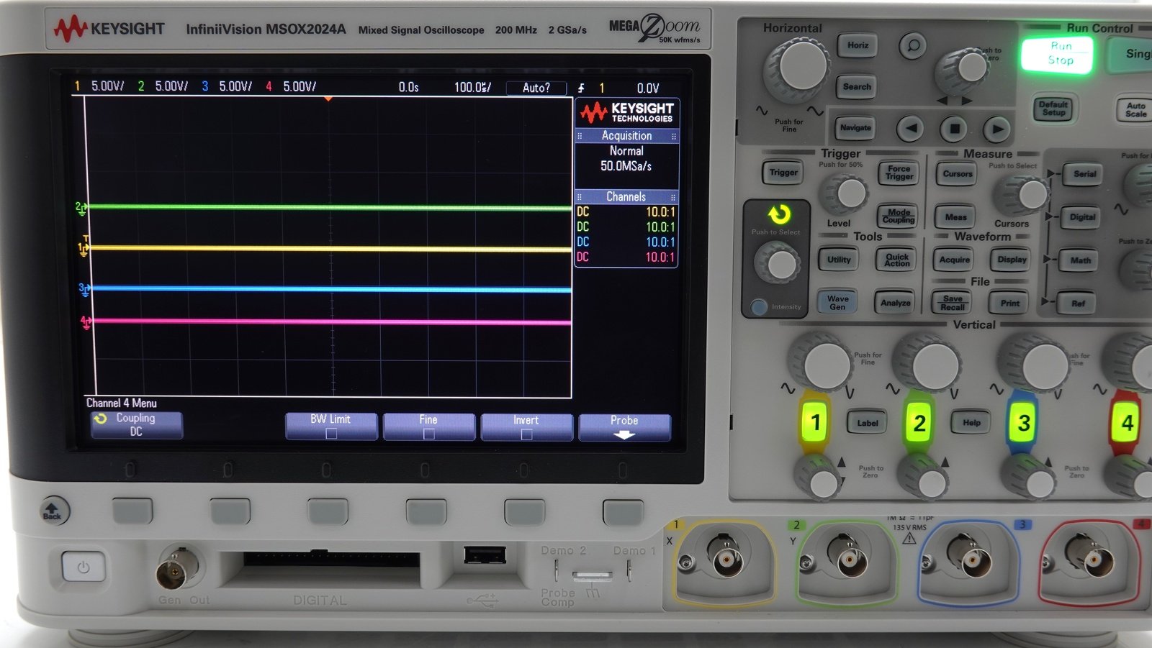Click the power button

(x=84, y=567)
